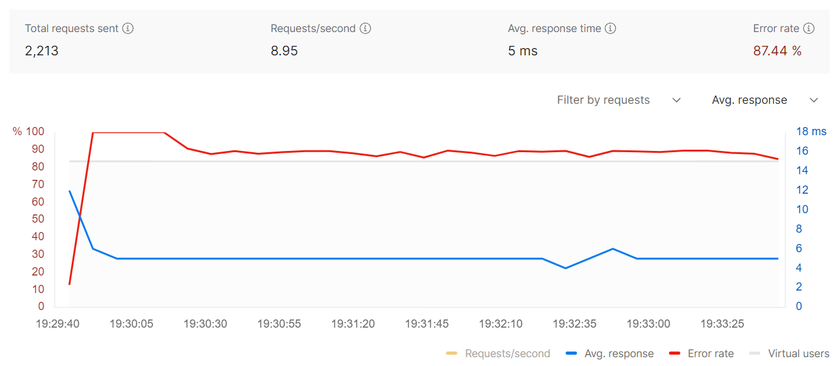Click the 19:30:30 time axis label
Screen dimensions: 834x366
(205, 324)
